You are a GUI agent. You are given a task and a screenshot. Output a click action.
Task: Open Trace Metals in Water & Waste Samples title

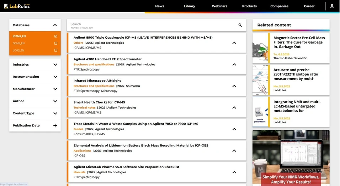136,124
